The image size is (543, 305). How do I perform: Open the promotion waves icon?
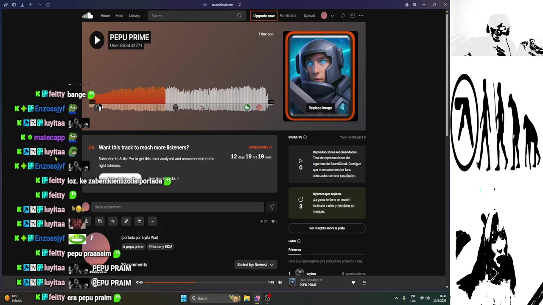91,148
